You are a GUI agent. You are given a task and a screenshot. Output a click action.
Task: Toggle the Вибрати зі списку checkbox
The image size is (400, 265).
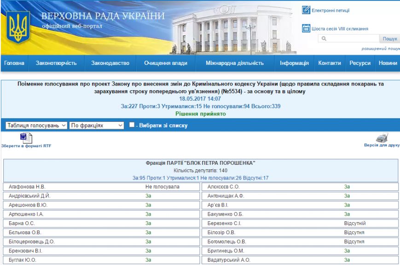[x=132, y=125]
